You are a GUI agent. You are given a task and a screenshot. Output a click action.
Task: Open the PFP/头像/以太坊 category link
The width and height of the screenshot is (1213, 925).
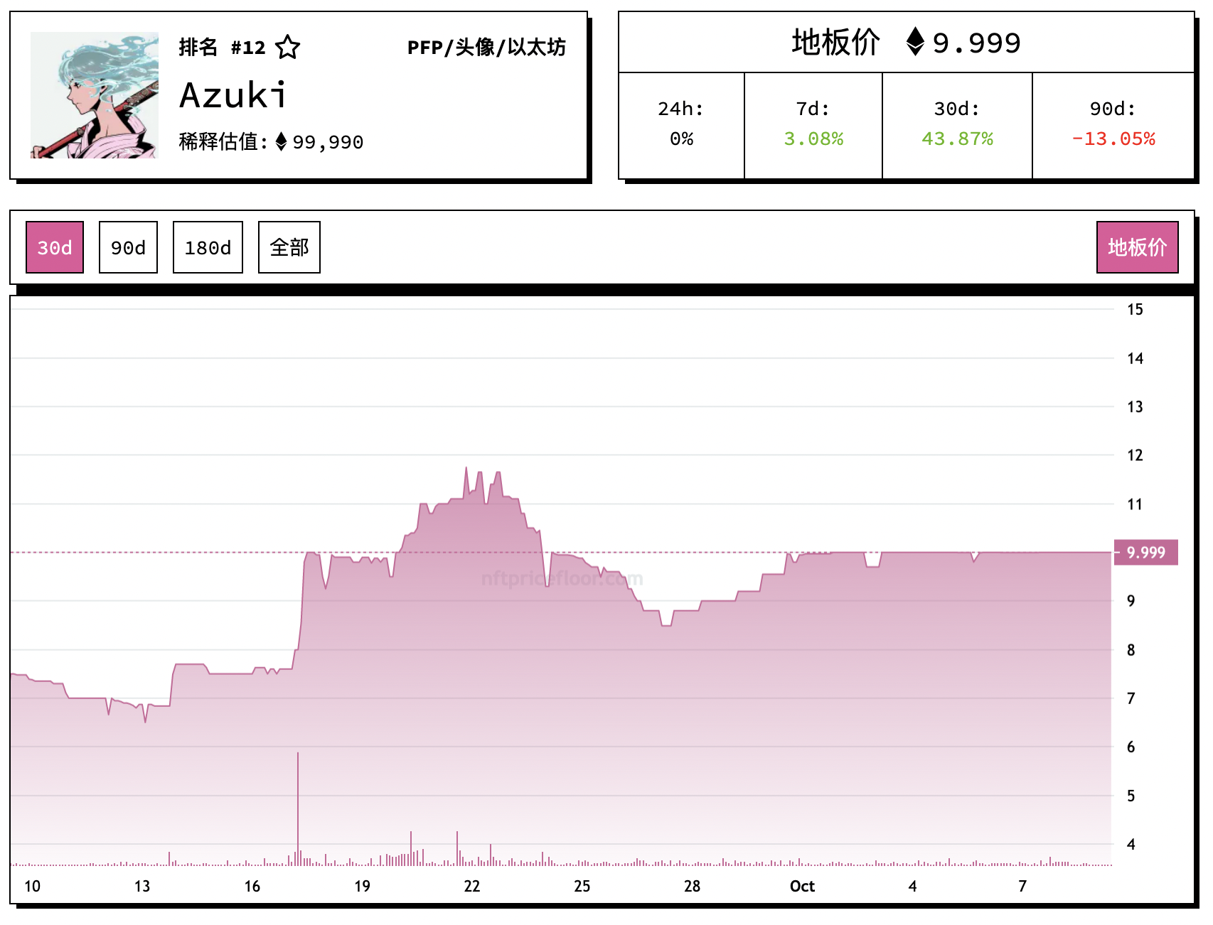(x=486, y=48)
